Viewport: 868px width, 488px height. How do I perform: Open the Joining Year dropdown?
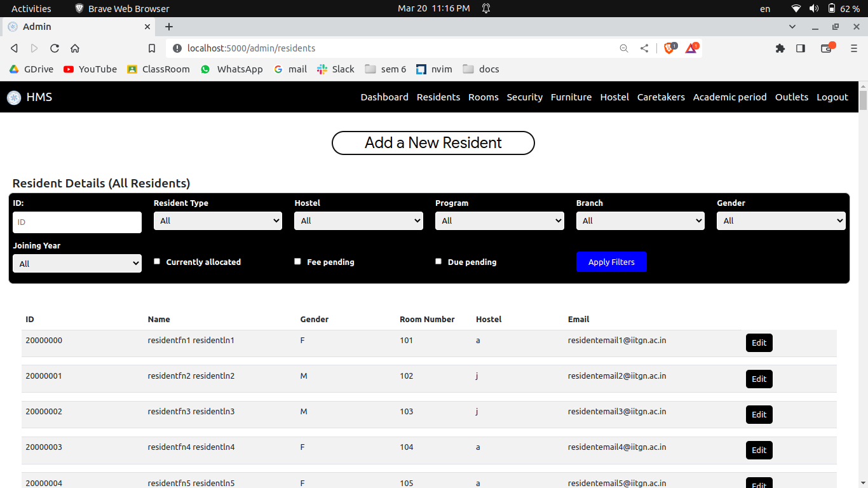(x=76, y=263)
